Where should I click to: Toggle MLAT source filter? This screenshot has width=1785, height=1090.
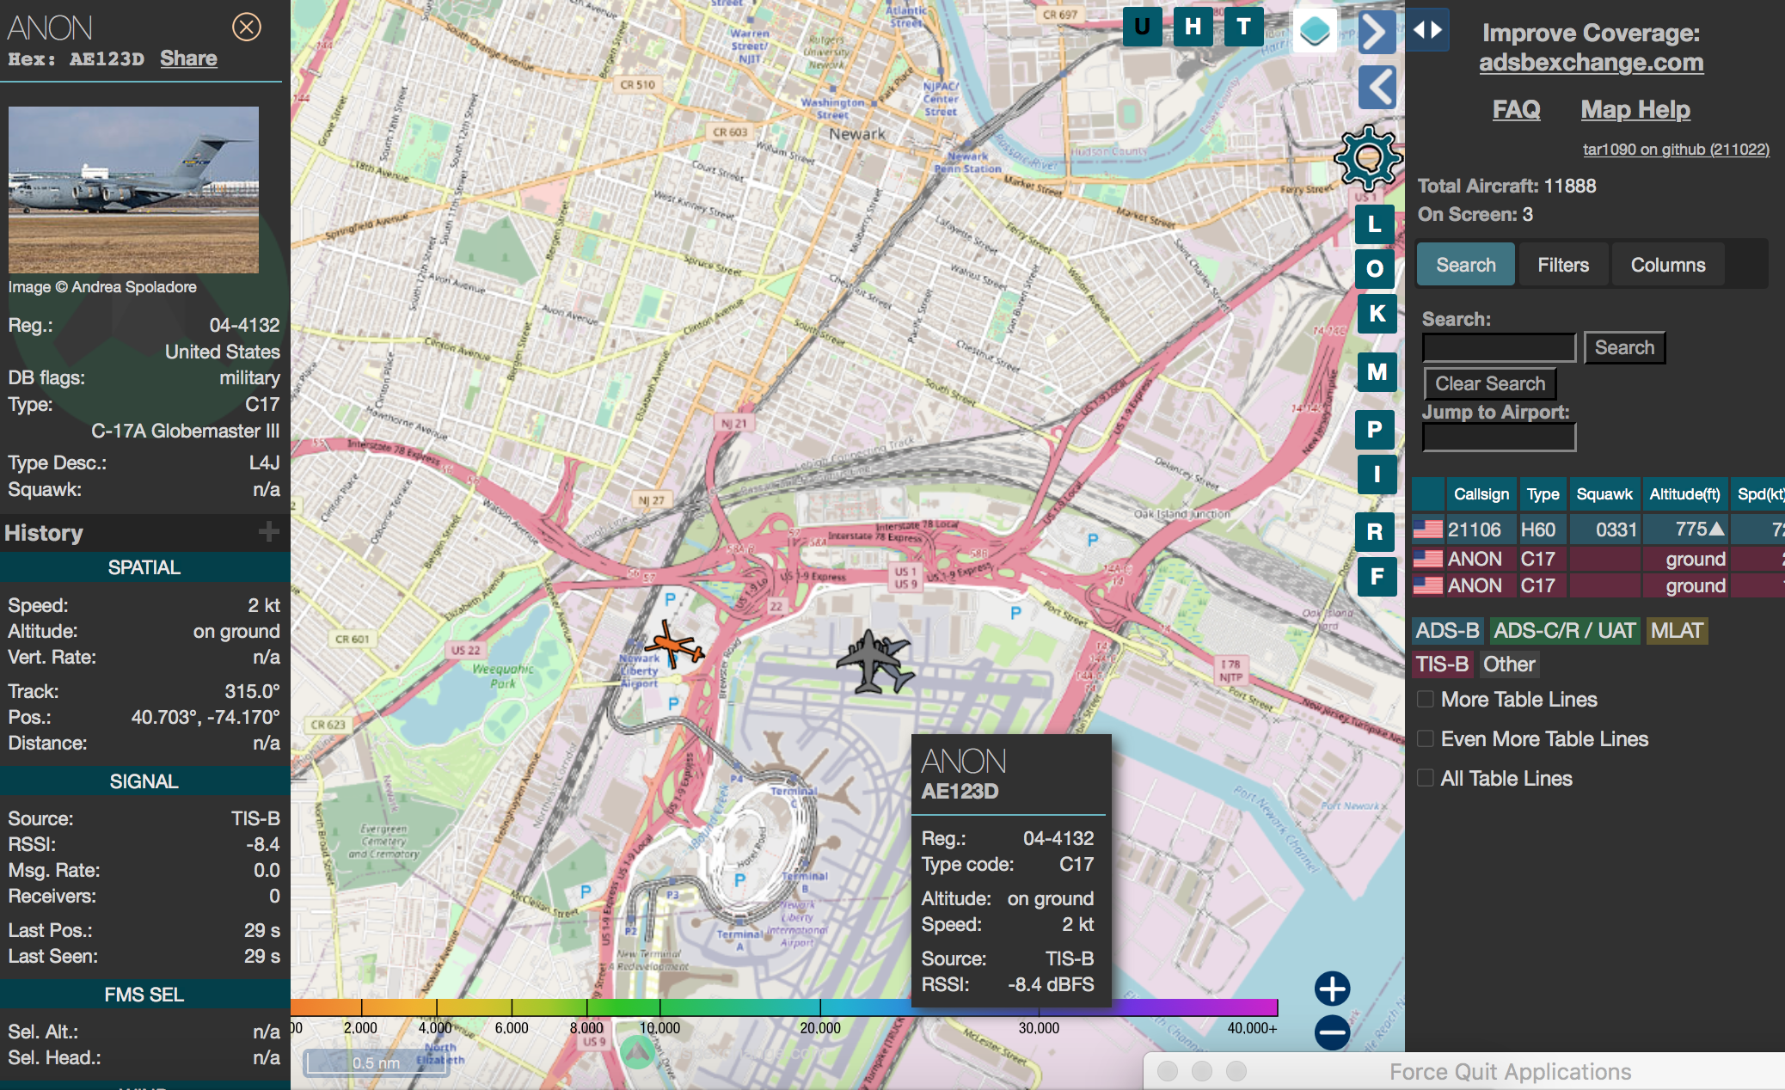pyautogui.click(x=1676, y=631)
